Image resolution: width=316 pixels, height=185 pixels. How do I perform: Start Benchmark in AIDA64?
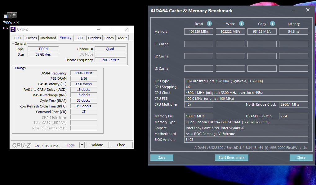click(231, 158)
